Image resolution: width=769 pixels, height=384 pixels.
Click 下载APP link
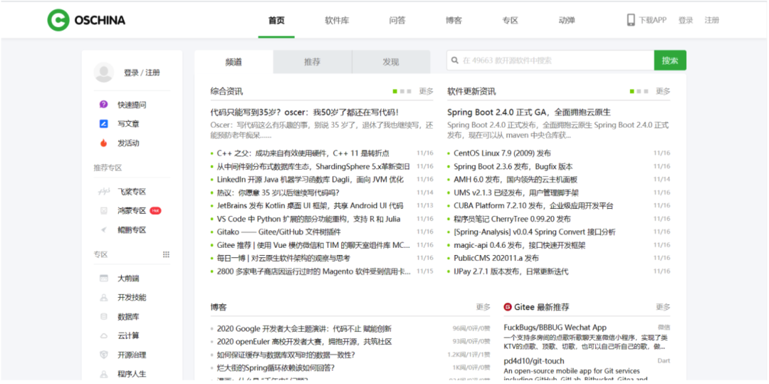[x=653, y=21]
